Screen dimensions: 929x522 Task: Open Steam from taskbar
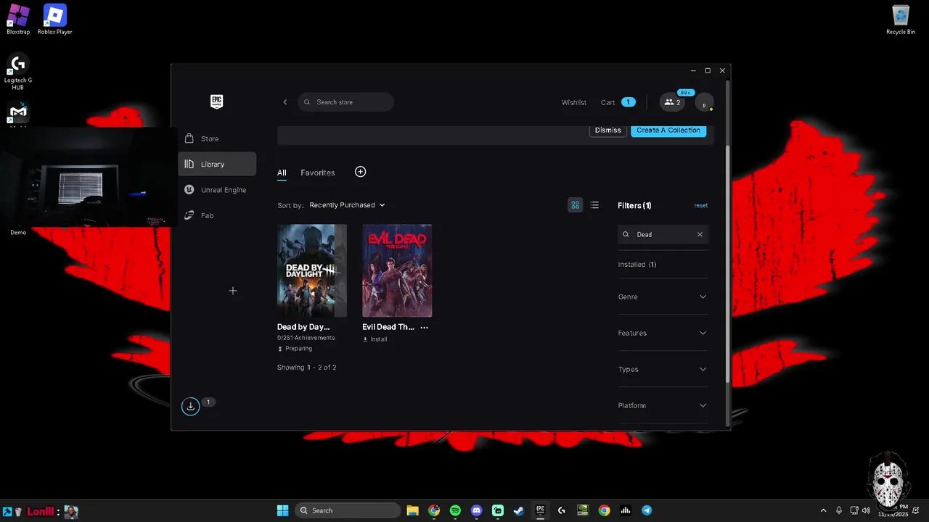point(519,510)
